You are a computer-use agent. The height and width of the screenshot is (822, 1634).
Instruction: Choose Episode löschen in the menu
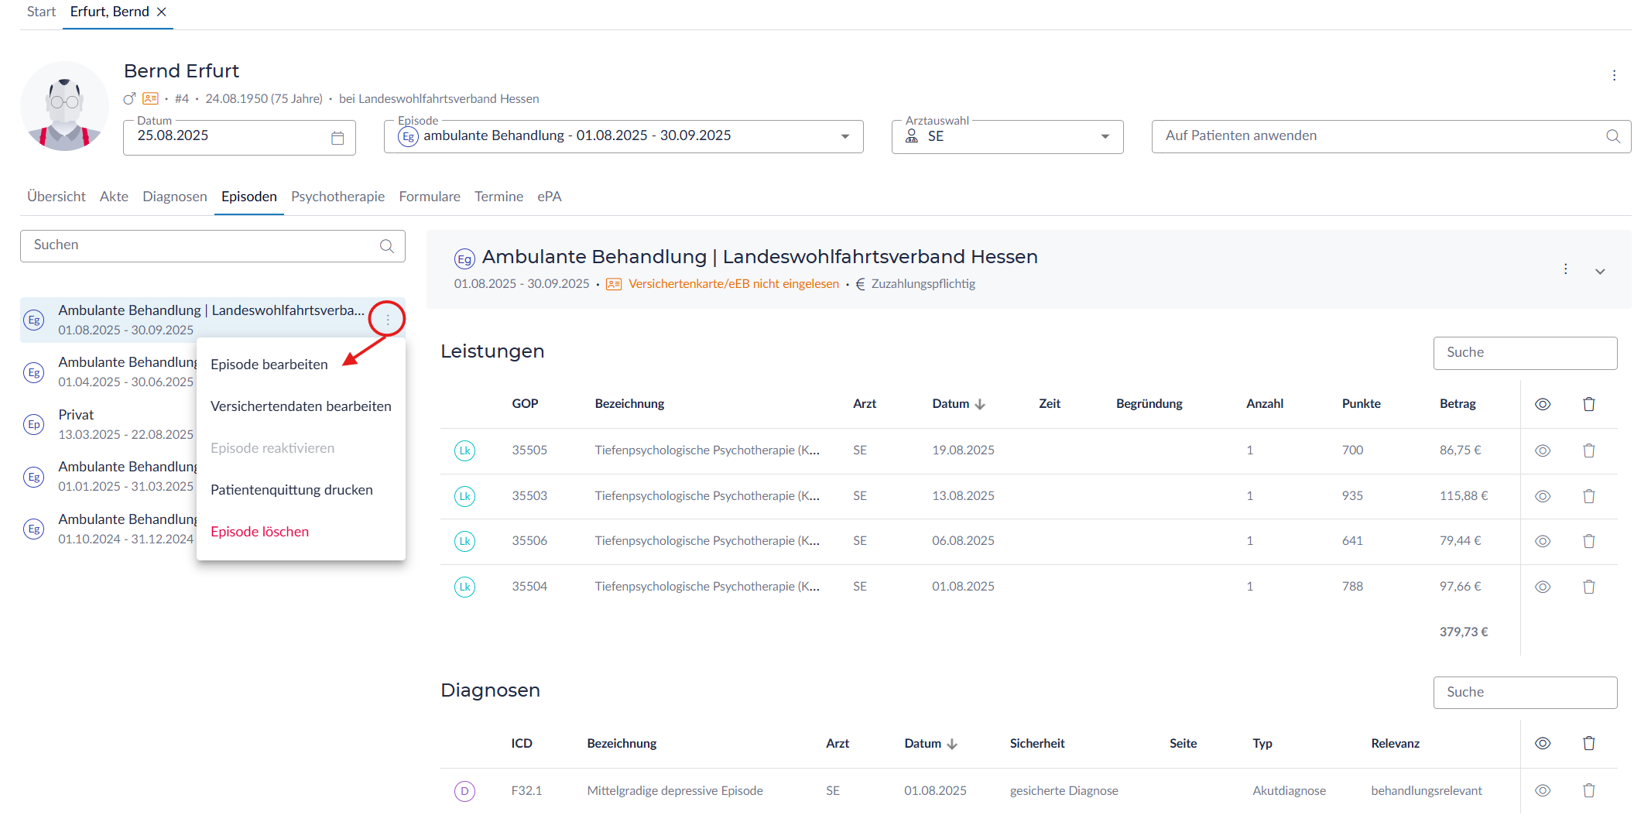[x=259, y=532]
